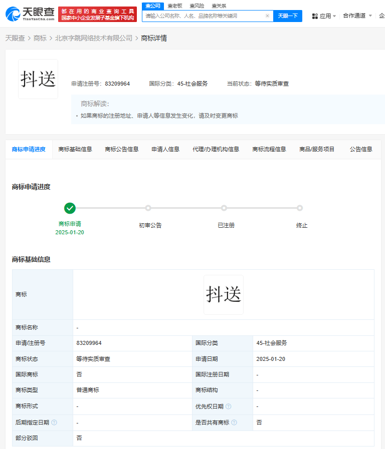
Task: Click the 抖送 trademark thumbnail in header
Action: click(38, 79)
